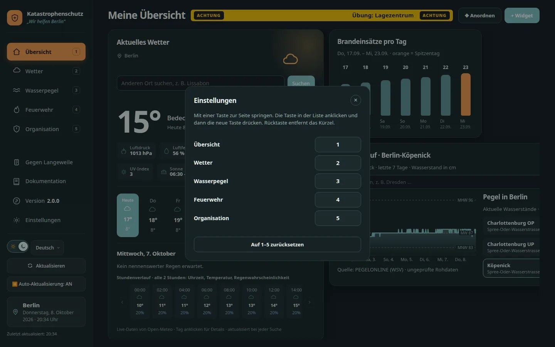Toggle the light/dark theme switch
Image resolution: width=555 pixels, height=347 pixels.
click(18, 246)
